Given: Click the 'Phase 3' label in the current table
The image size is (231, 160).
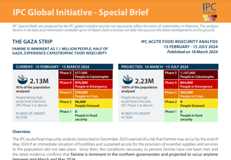Looking at the screenshot, I should pos(65,92).
